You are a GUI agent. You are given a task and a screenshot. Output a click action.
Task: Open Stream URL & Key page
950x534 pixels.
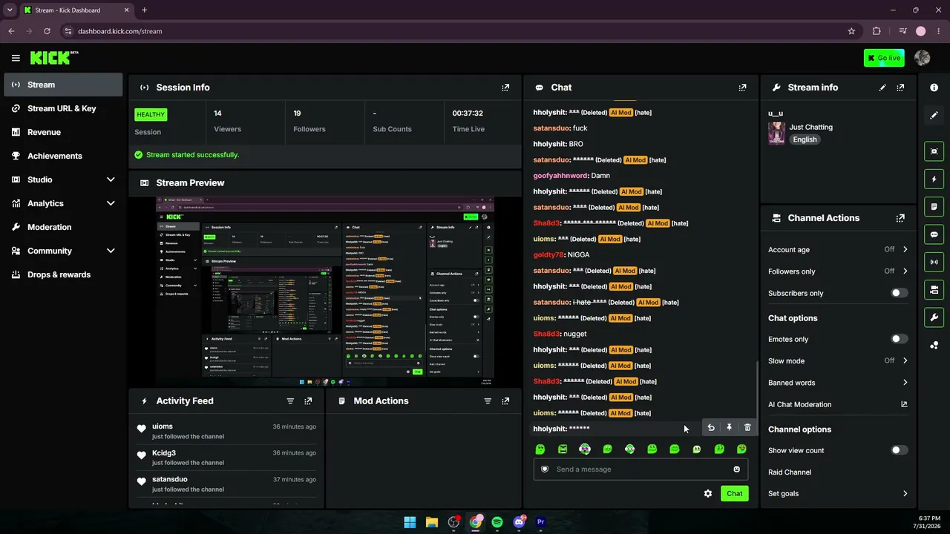[x=63, y=108]
